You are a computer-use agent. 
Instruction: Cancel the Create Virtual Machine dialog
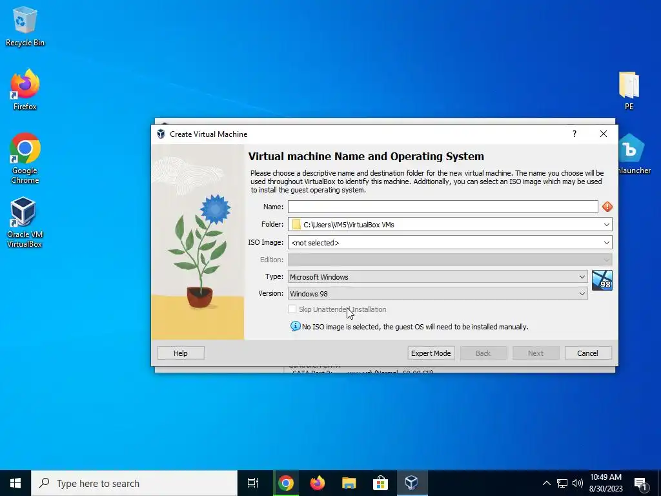point(587,353)
